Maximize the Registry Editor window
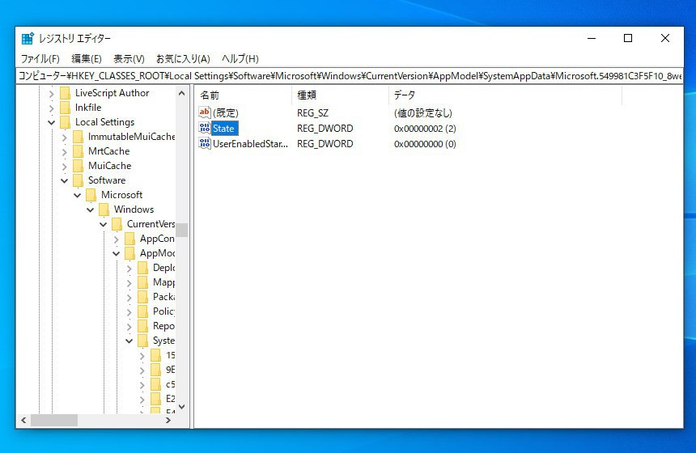 point(628,39)
